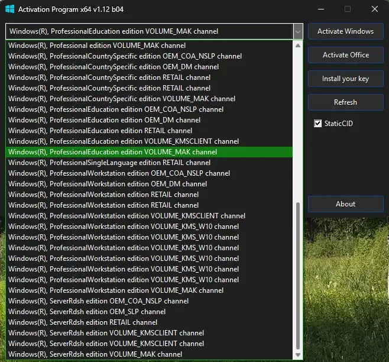Choose ServerRdsh VOLUME_MAK channel

149,354
